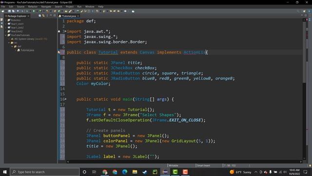312x176 pixels.
Task: Open the Help menu
Action: 101,6
